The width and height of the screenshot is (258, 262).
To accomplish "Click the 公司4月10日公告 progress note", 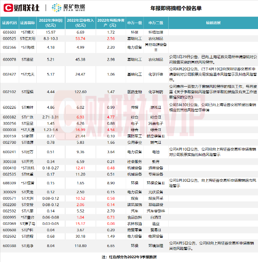I will [212, 152].
